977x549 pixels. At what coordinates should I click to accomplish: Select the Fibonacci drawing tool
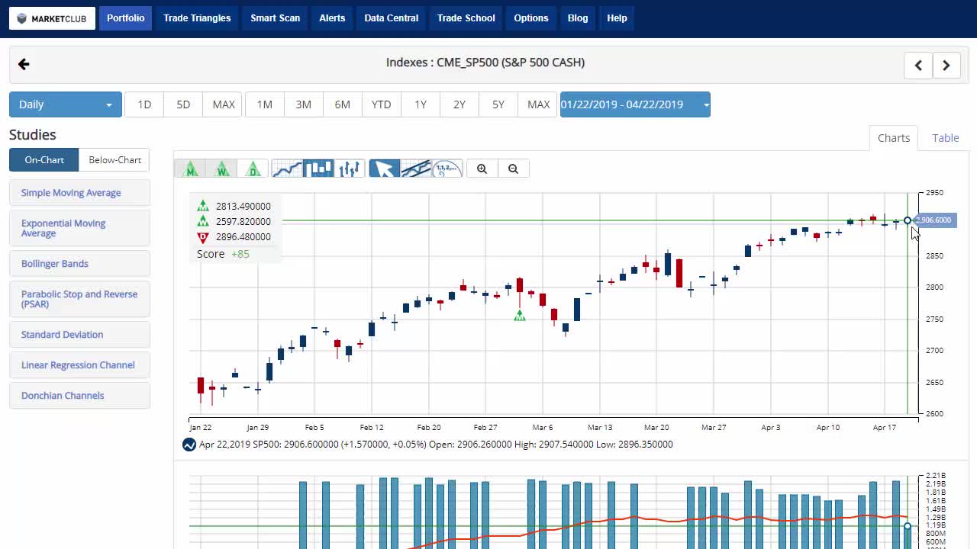point(447,169)
